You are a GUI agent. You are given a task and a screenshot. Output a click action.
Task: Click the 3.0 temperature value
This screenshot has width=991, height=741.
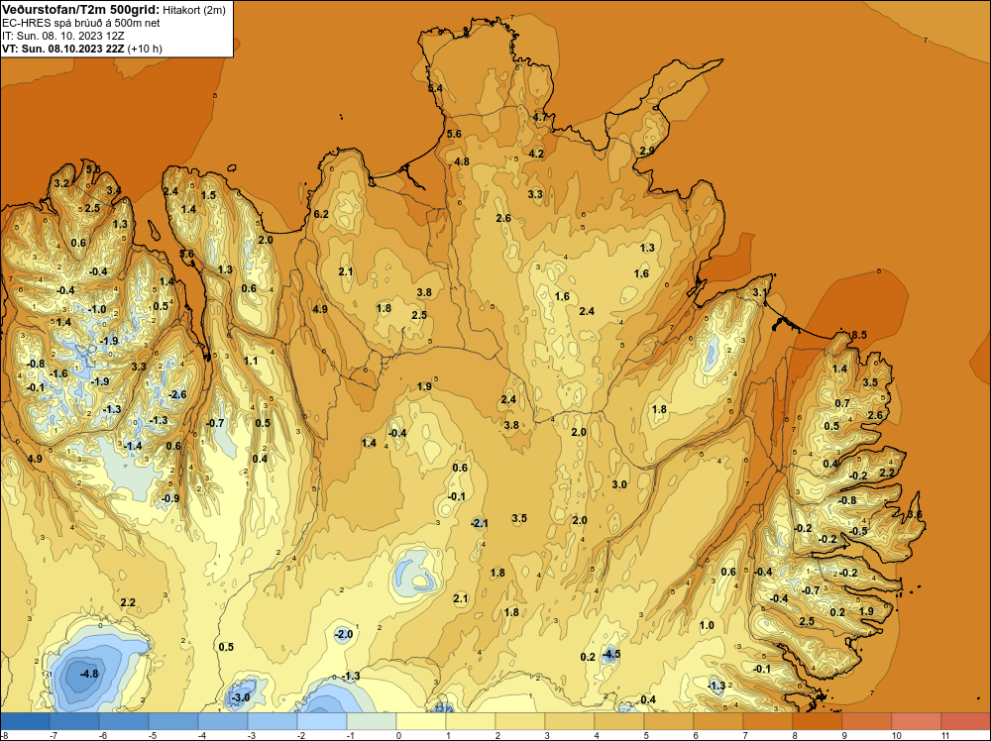click(x=619, y=484)
